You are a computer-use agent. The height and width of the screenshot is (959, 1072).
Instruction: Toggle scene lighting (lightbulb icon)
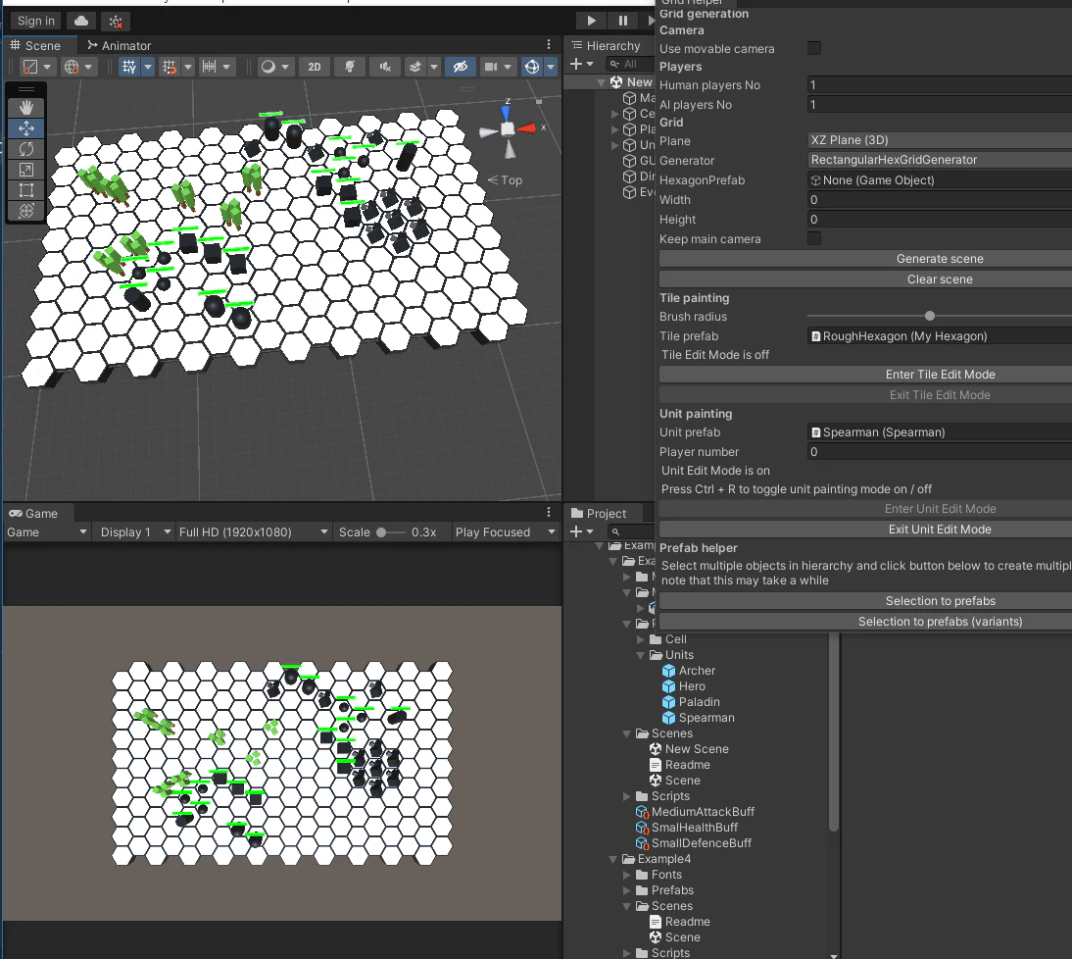click(350, 67)
